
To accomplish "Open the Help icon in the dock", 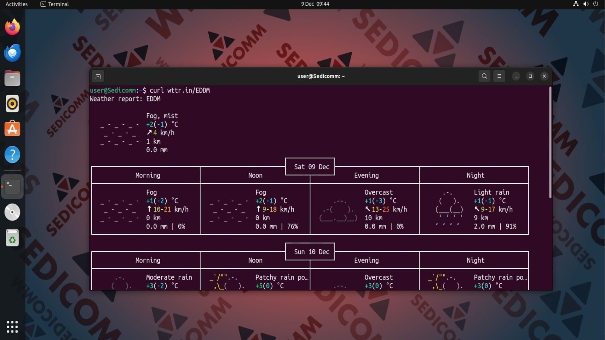I will (x=12, y=155).
